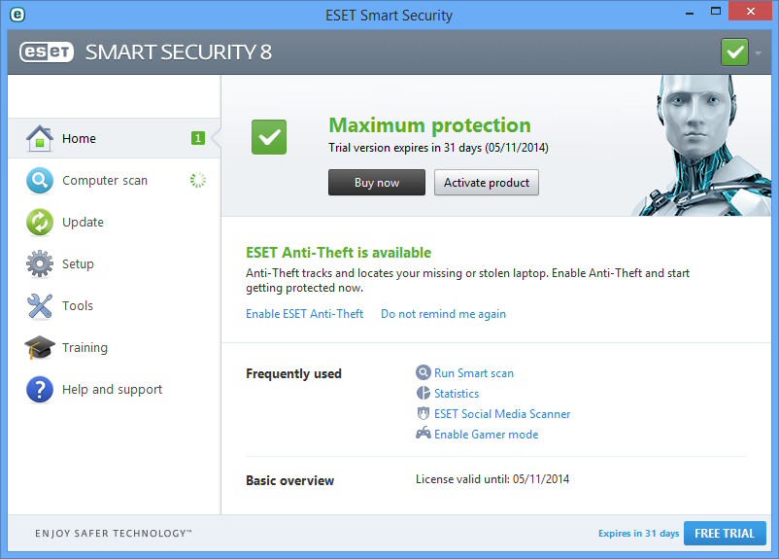Switch to the Update section

click(83, 222)
